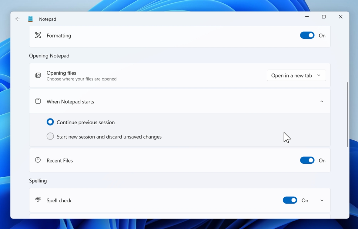The image size is (358, 229).
Task: Collapse the When Notepad starts section
Action: pyautogui.click(x=322, y=101)
